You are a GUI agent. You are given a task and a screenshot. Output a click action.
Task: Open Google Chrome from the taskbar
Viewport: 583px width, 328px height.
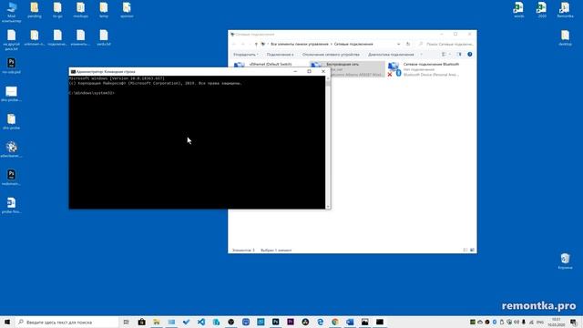click(335, 322)
